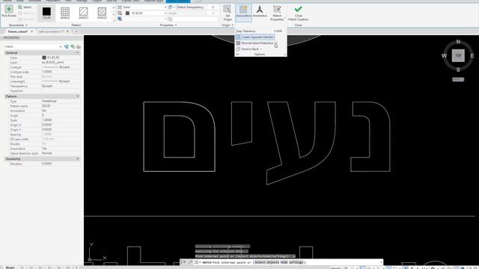Switch to the Model layout tab

(x=10, y=268)
